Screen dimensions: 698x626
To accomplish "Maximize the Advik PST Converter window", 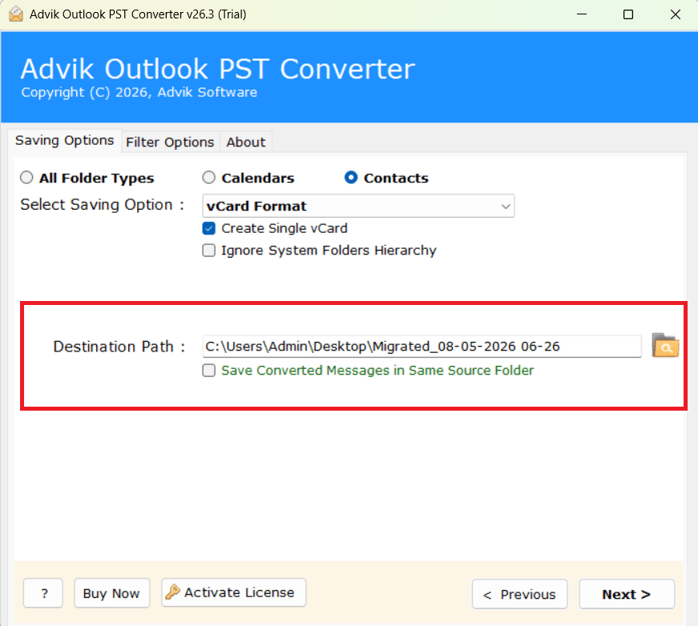I will [628, 14].
